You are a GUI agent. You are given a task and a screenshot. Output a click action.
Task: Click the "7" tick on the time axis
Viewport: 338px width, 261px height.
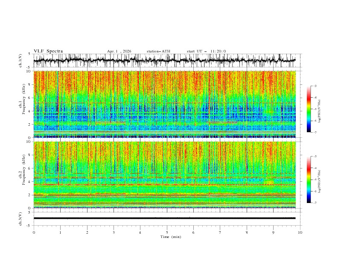220,232
